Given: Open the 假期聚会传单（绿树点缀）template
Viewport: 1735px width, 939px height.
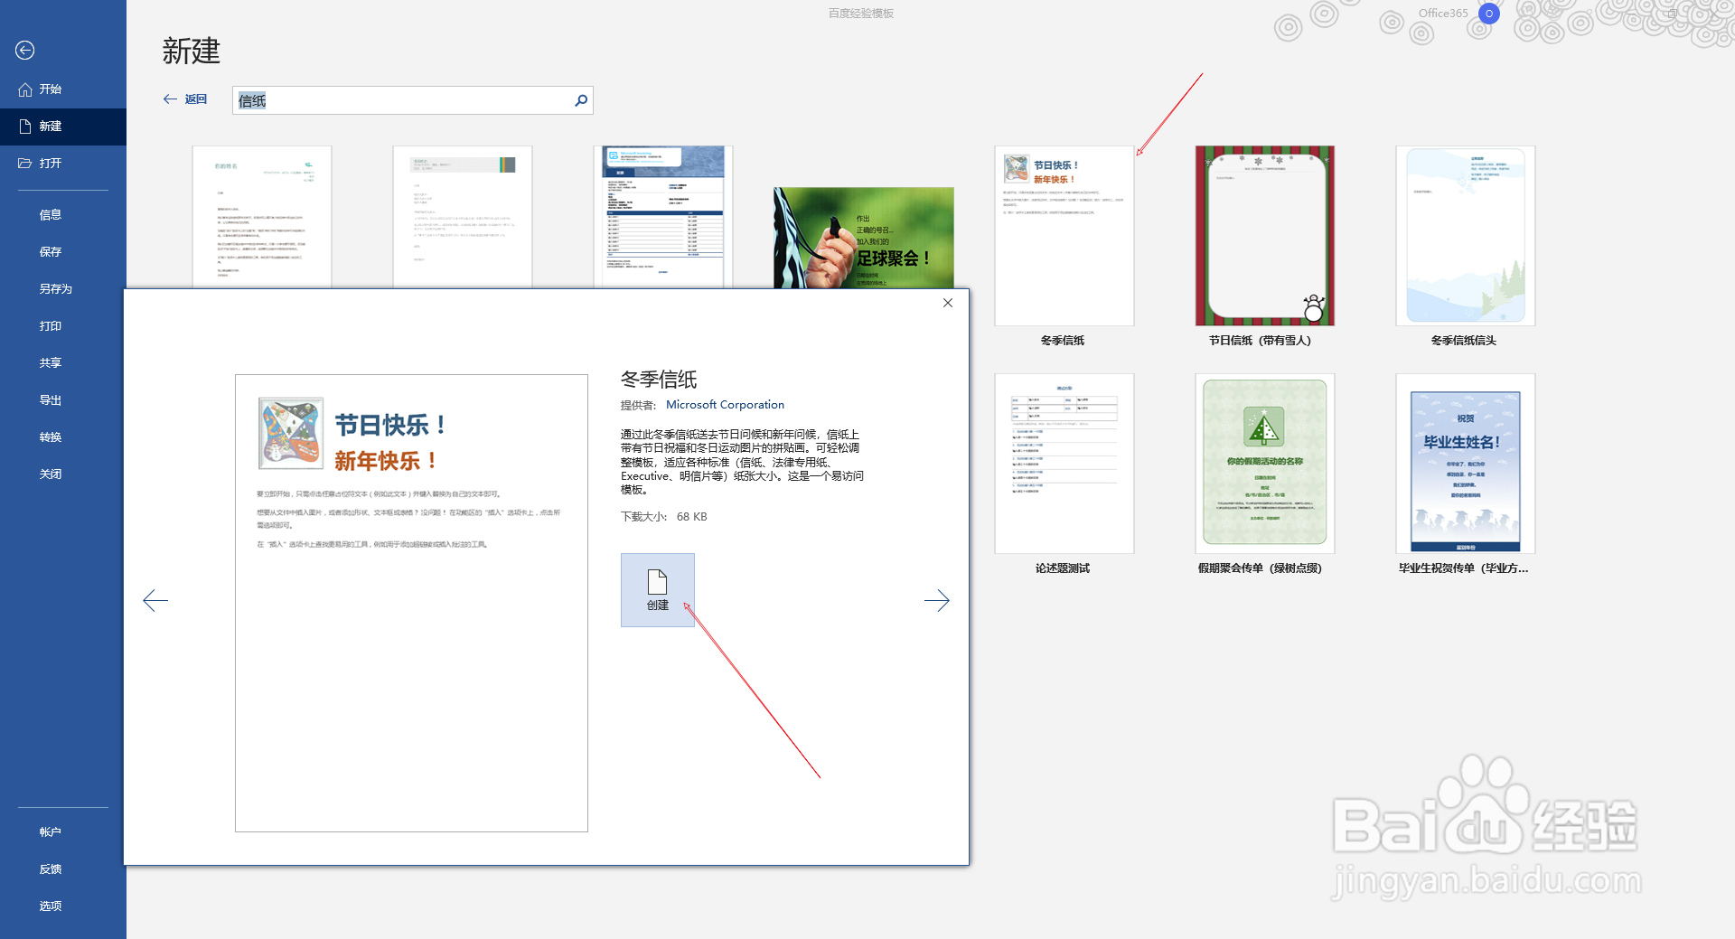Looking at the screenshot, I should pos(1264,463).
